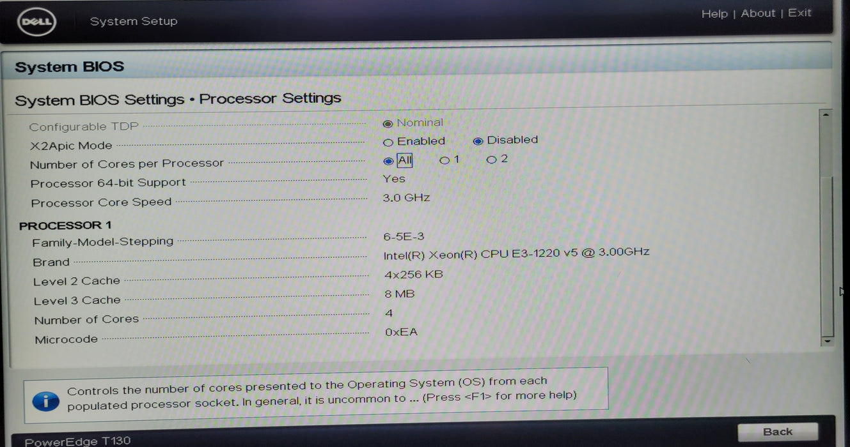This screenshot has width=850, height=447.
Task: Click the blue information icon
Action: 45,402
